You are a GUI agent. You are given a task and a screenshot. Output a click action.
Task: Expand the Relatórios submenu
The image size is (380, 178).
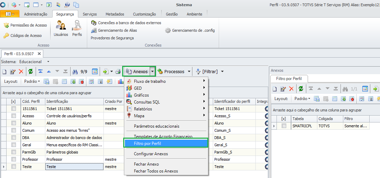(x=166, y=109)
